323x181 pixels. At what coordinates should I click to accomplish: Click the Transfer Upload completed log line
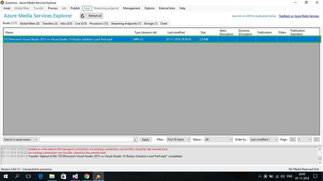92,156
